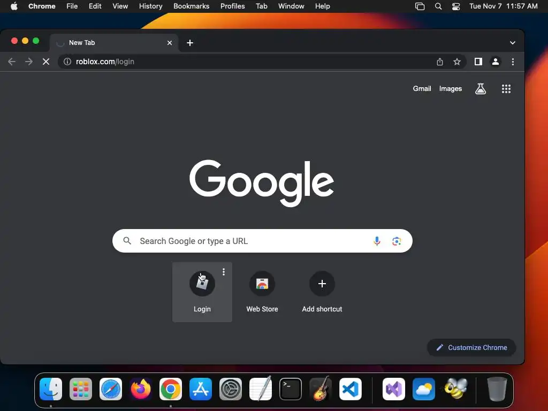The height and width of the screenshot is (411, 548).
Task: Open the Chrome side panel
Action: [478, 62]
